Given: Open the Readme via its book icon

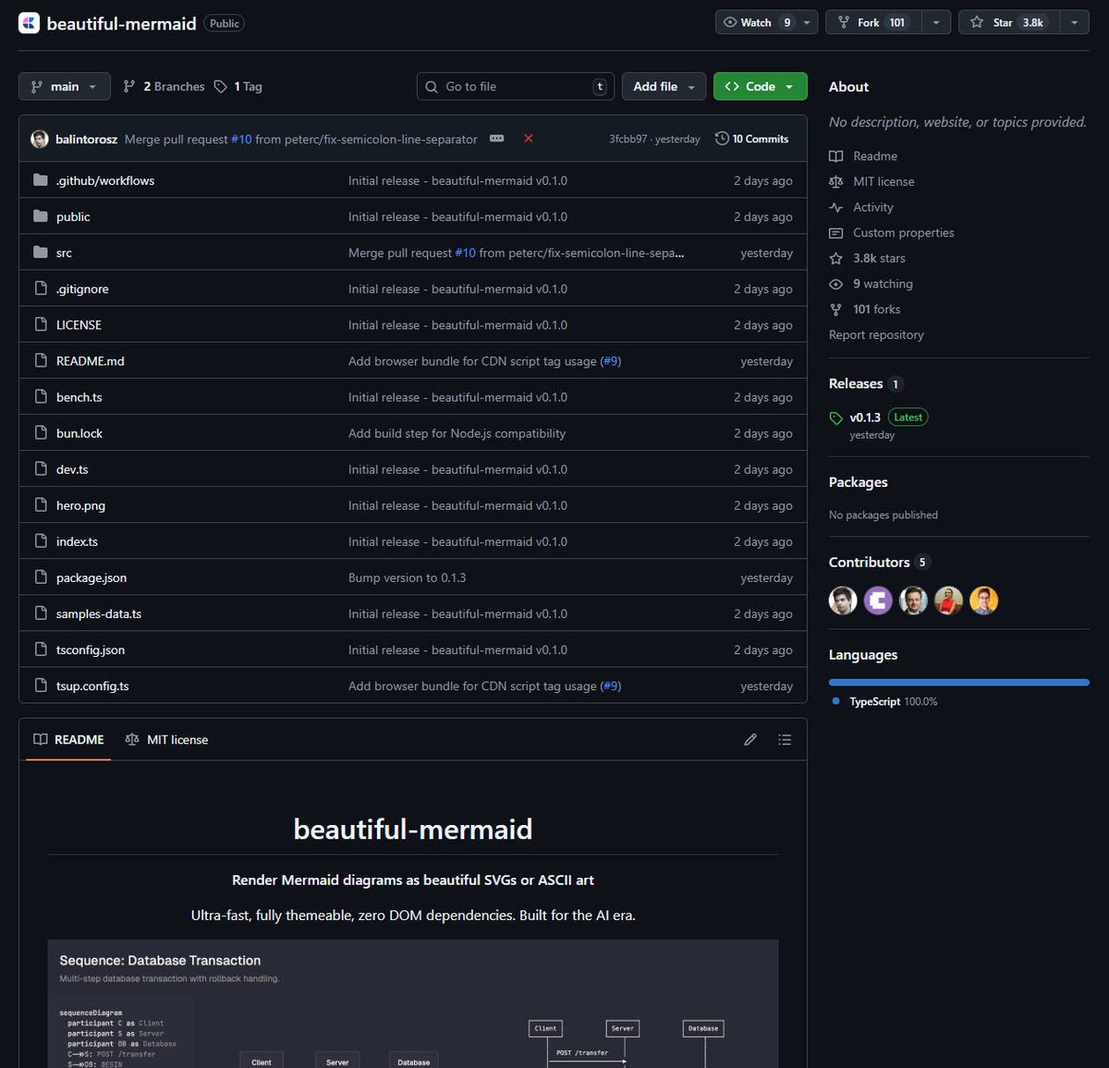Looking at the screenshot, I should pyautogui.click(x=835, y=155).
